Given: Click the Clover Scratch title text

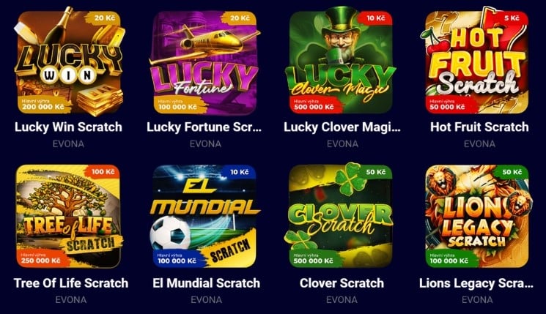Looking at the screenshot, I should pyautogui.click(x=342, y=283).
